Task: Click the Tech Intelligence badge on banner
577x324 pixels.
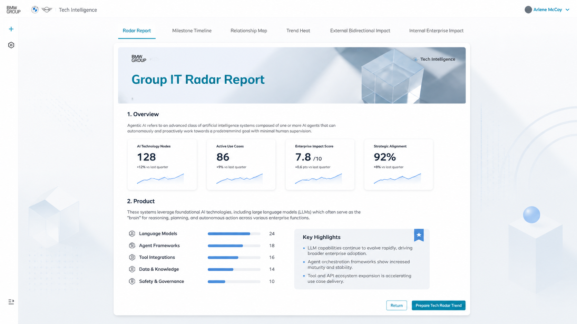Action: coord(434,59)
